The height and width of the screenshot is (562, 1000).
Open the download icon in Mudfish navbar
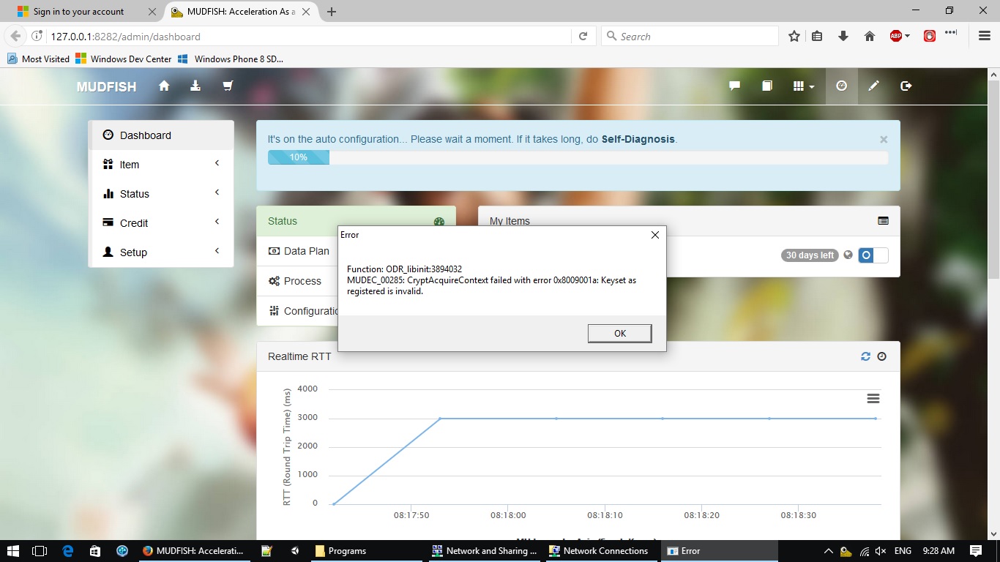click(x=195, y=86)
